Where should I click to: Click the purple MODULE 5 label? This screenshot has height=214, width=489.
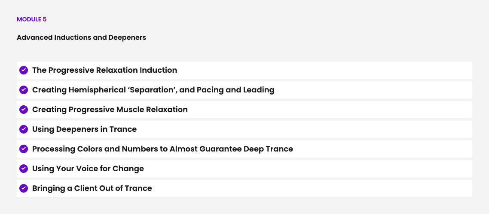31,19
